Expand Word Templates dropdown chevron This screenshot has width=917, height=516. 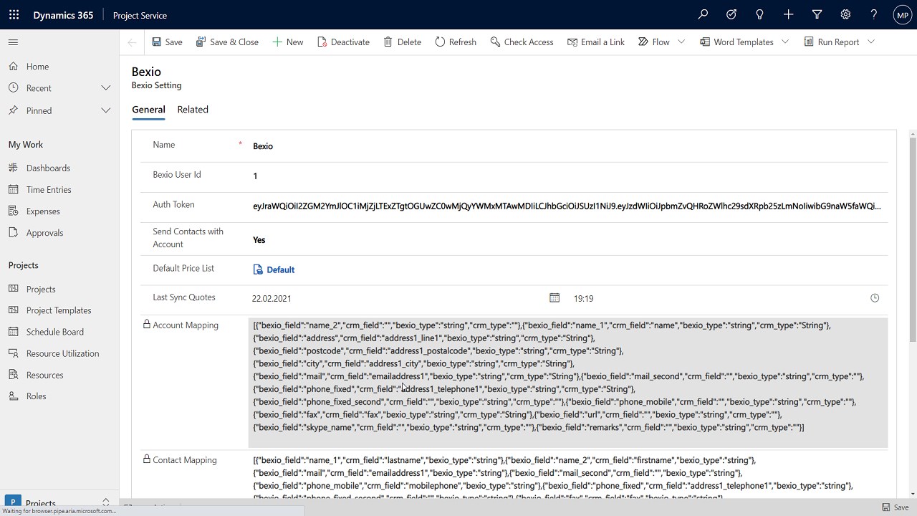point(785,42)
